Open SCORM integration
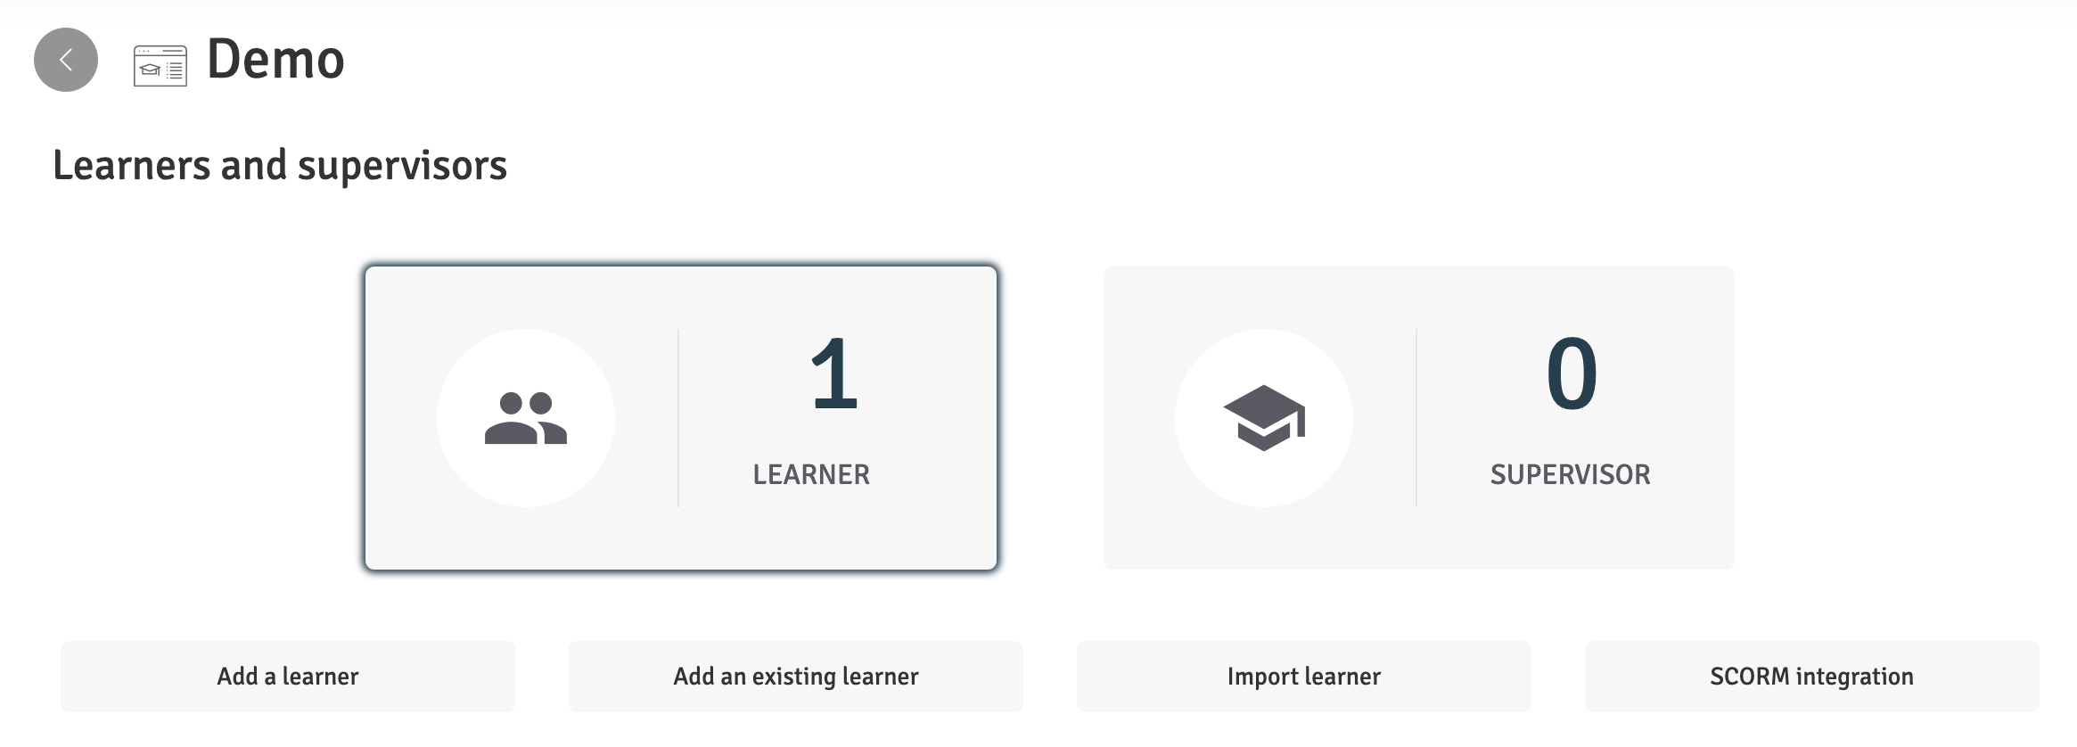Viewport: 2077px width, 747px height. [x=1812, y=677]
